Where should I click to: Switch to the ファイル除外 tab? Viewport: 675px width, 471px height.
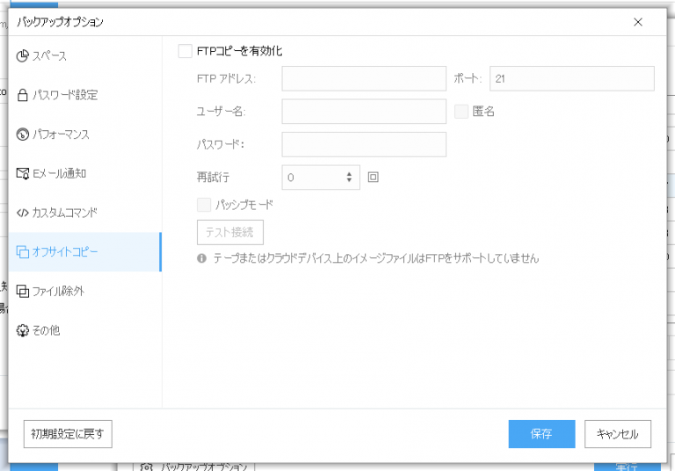58,291
